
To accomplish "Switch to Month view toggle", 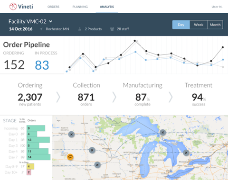I will click(x=215, y=25).
